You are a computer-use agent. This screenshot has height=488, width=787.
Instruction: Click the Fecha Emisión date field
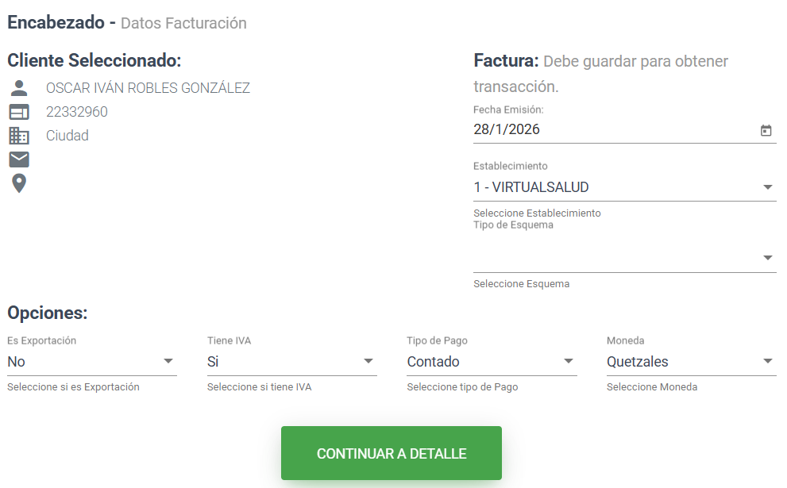click(611, 130)
